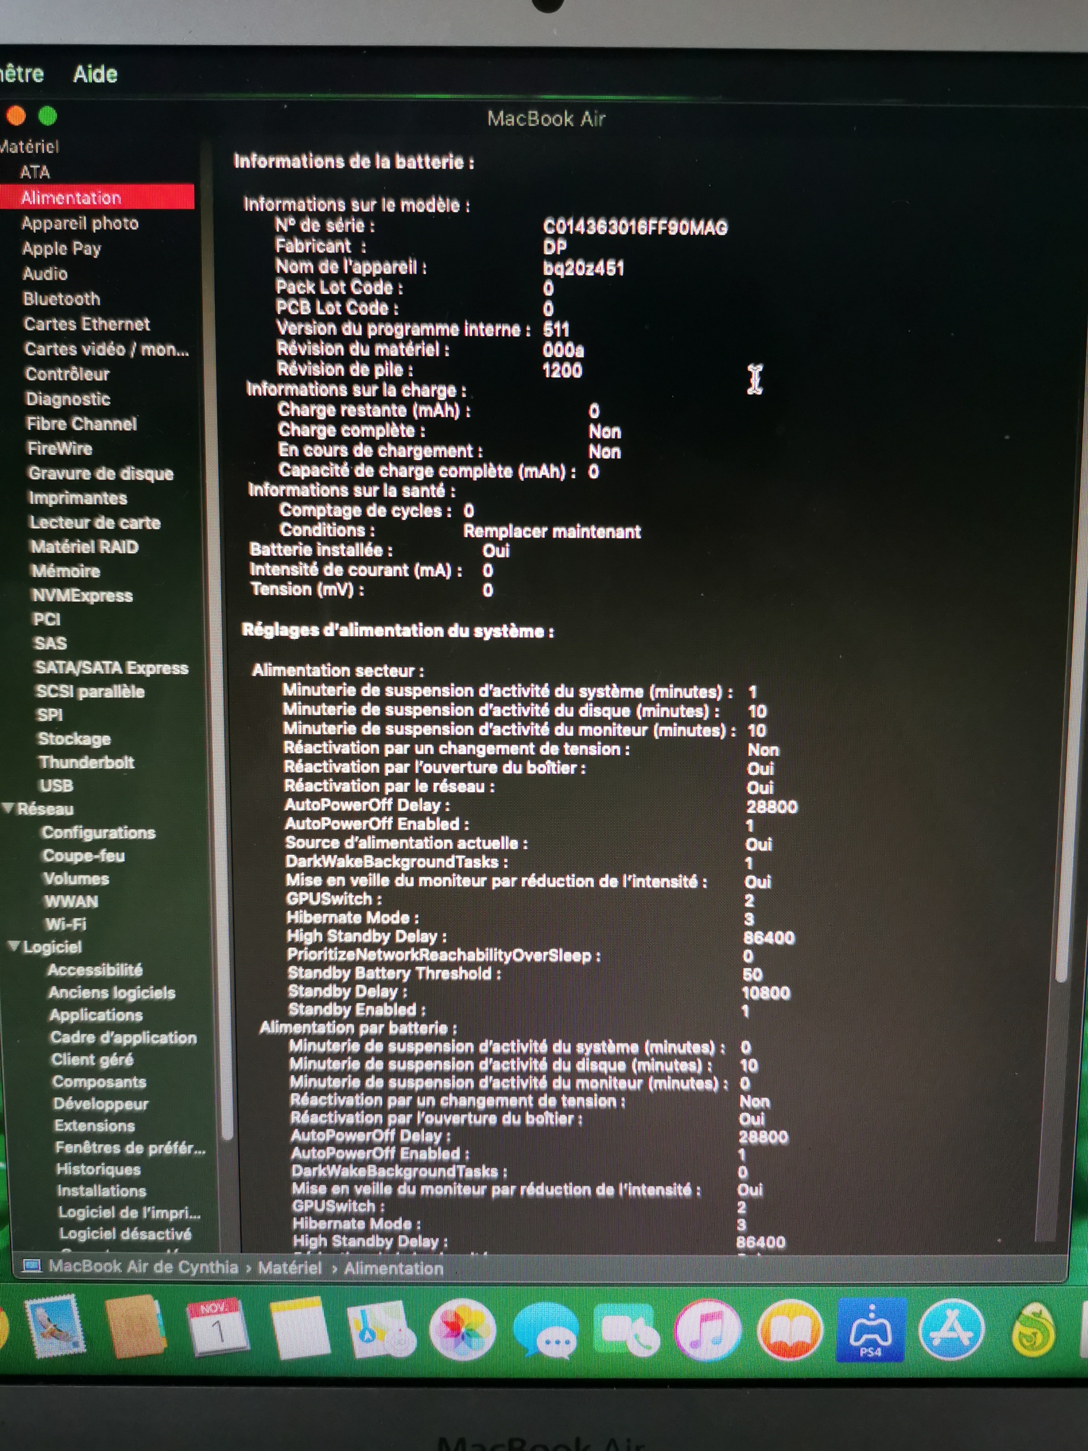Select Wi-Fi under Réseau
1088x1451 pixels.
[66, 924]
